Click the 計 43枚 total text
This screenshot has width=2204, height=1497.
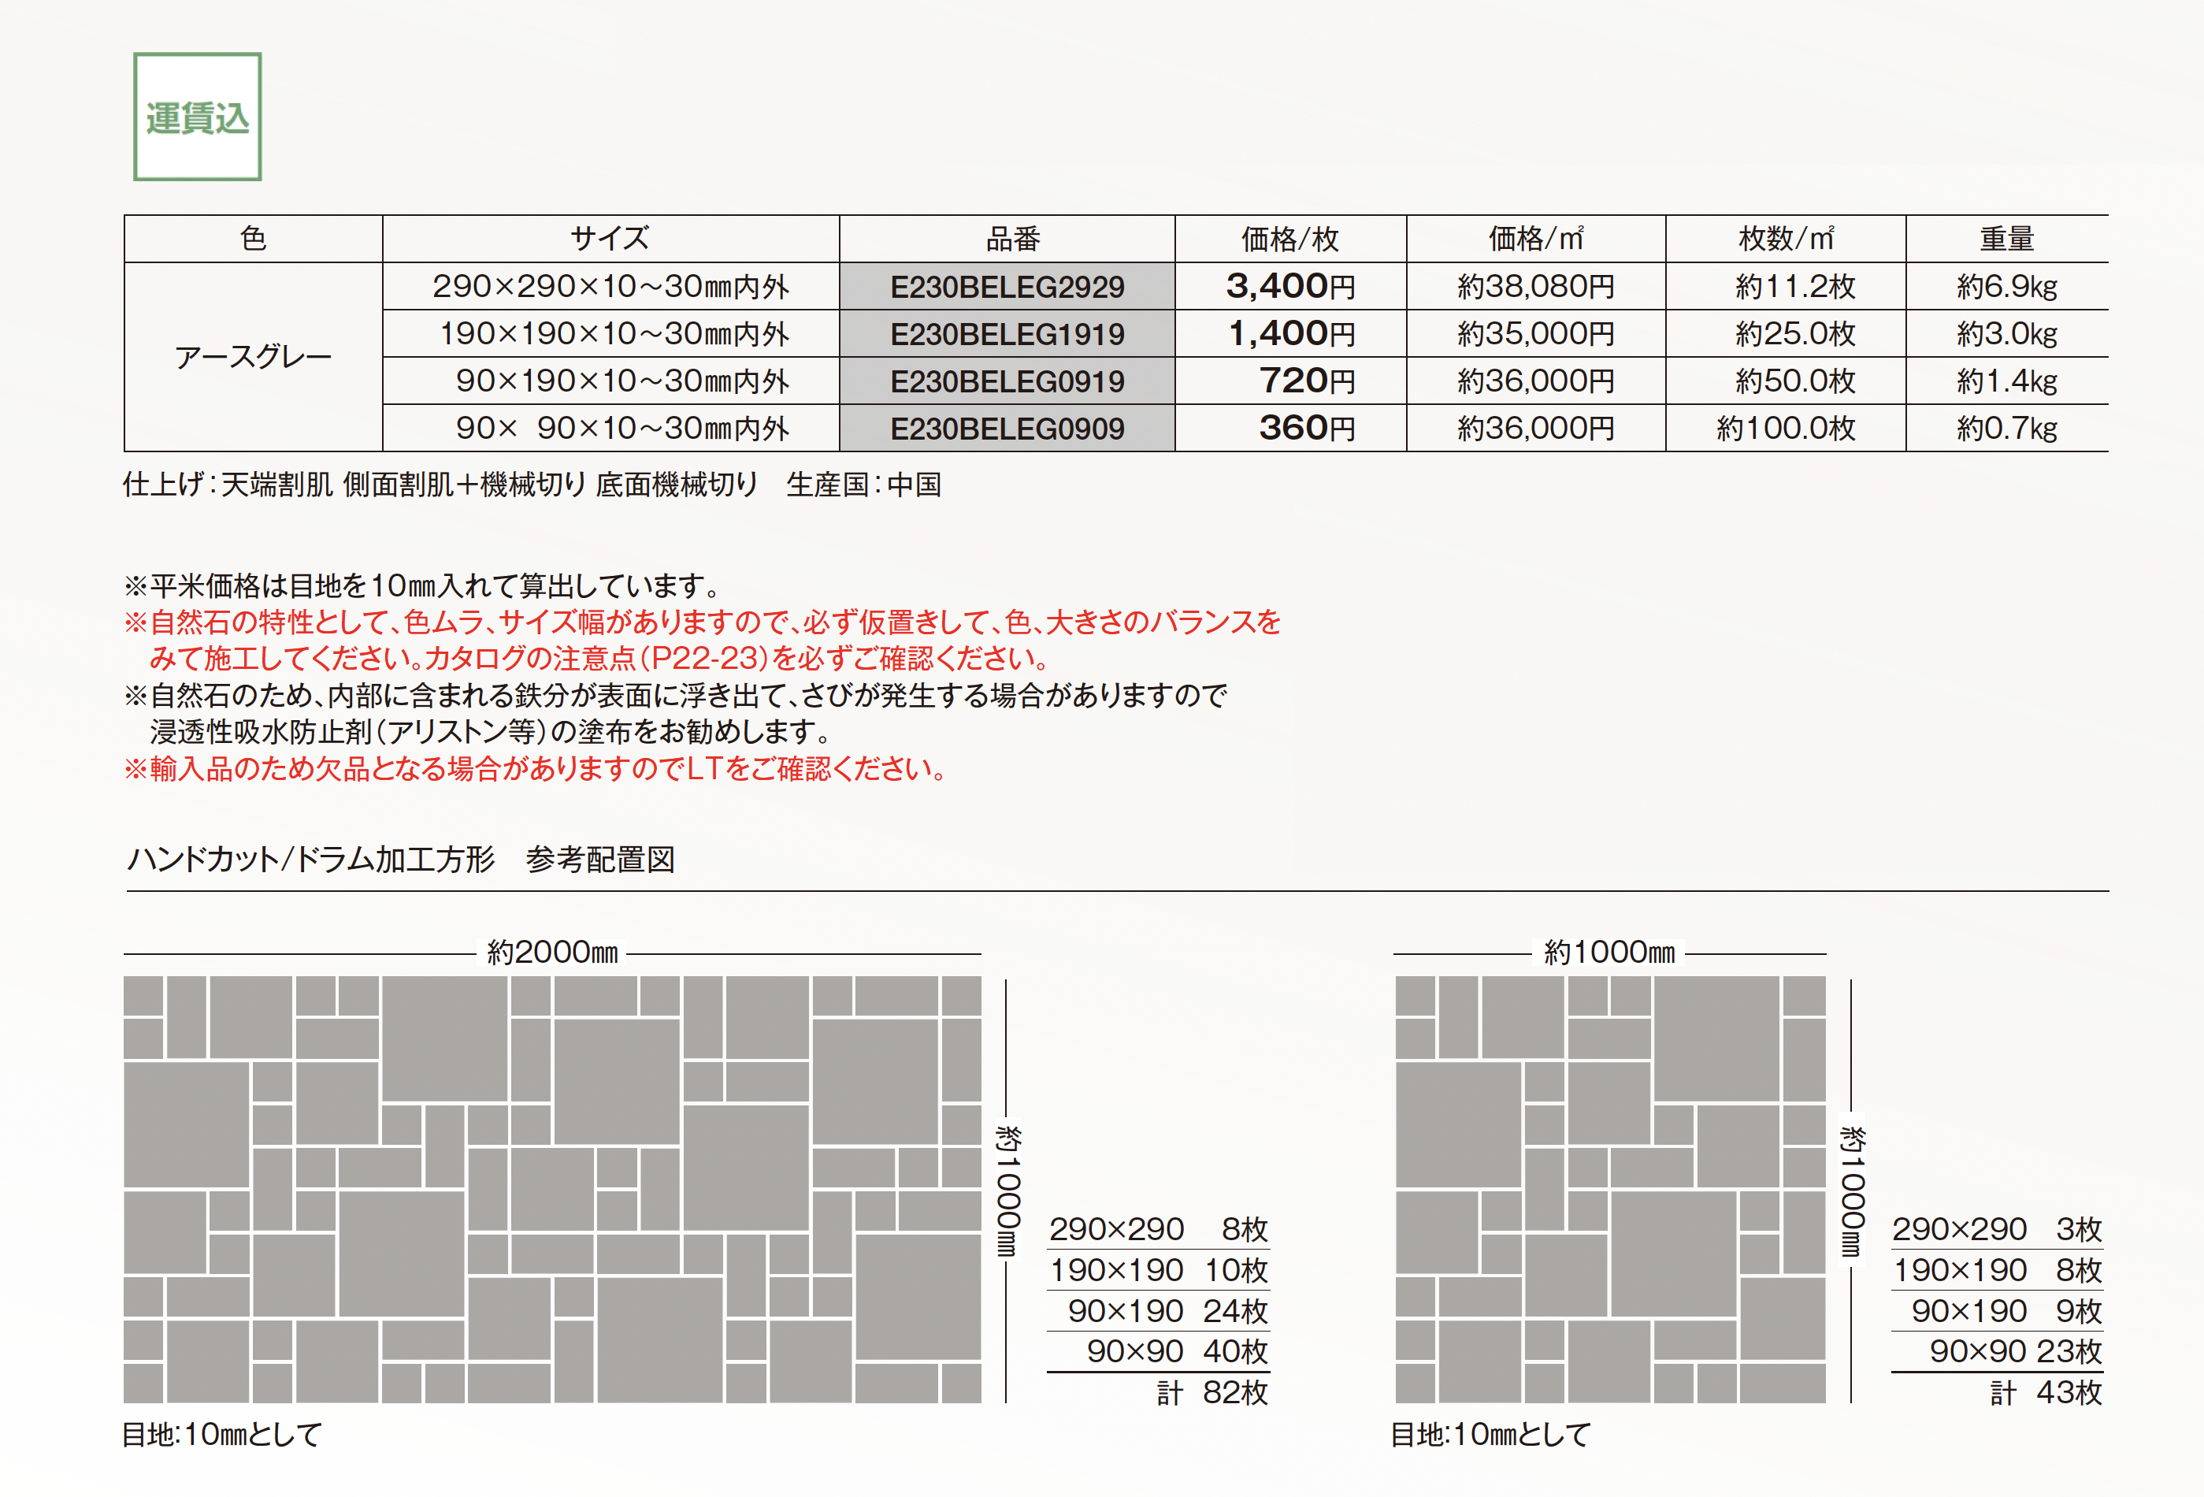click(2046, 1393)
